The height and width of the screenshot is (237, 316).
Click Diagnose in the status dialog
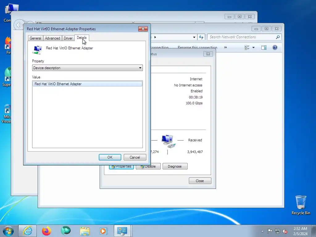click(175, 166)
